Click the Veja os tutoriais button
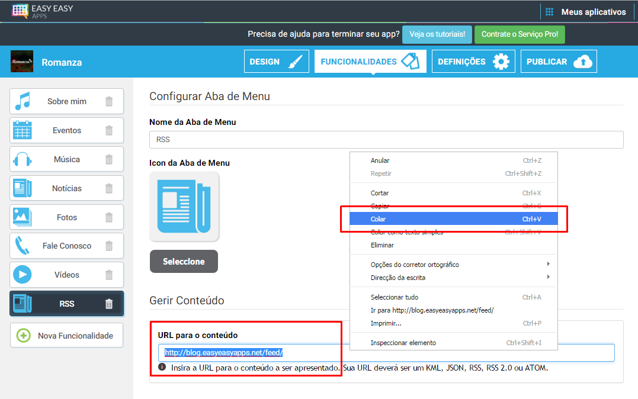The image size is (638, 399). point(437,34)
